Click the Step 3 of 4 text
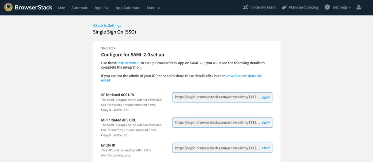Screen dimensions: 373x162 click(x=108, y=48)
